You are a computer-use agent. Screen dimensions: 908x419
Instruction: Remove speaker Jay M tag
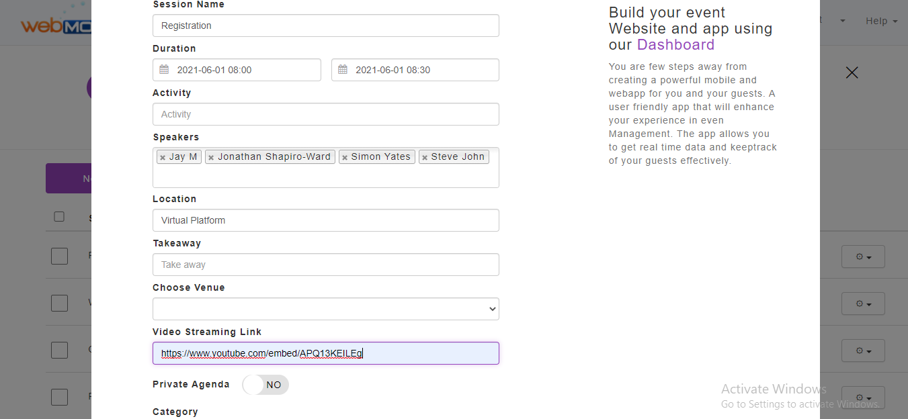tap(162, 158)
